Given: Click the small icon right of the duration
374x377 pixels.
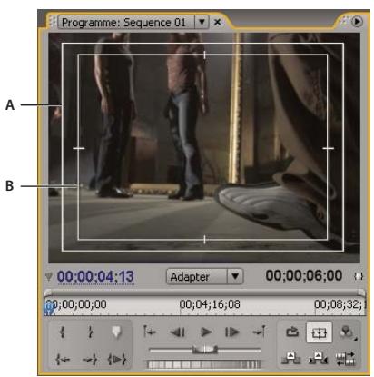Looking at the screenshot, I should tap(359, 276).
